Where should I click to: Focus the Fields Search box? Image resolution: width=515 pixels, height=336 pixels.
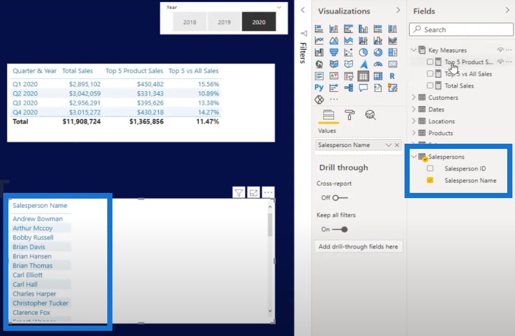point(461,29)
